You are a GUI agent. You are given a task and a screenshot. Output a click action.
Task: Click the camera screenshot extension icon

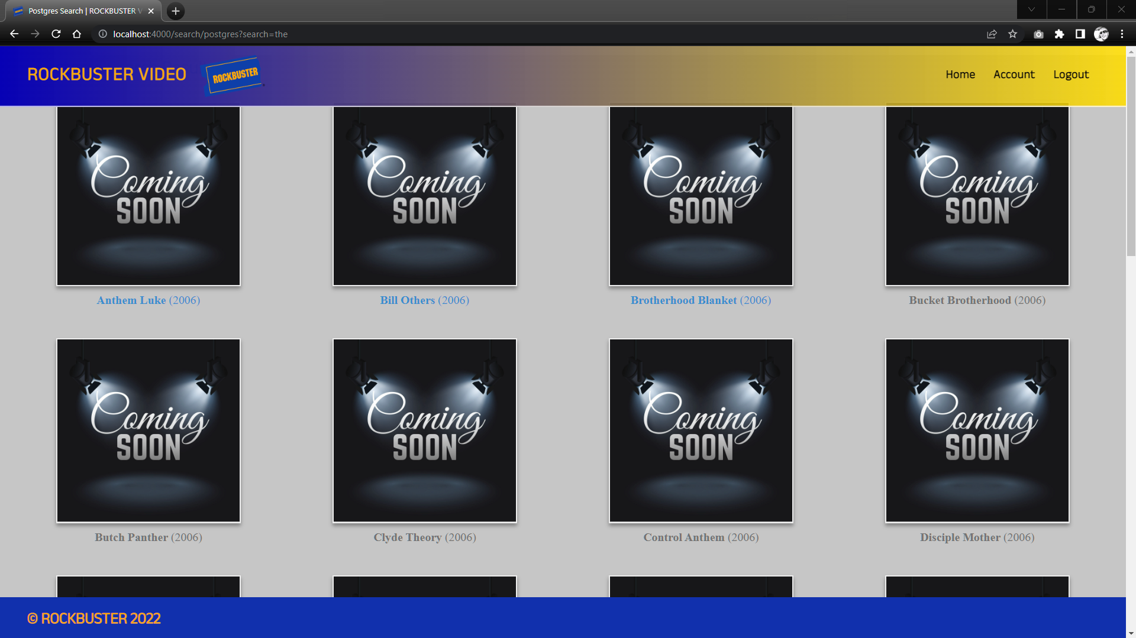tap(1038, 34)
